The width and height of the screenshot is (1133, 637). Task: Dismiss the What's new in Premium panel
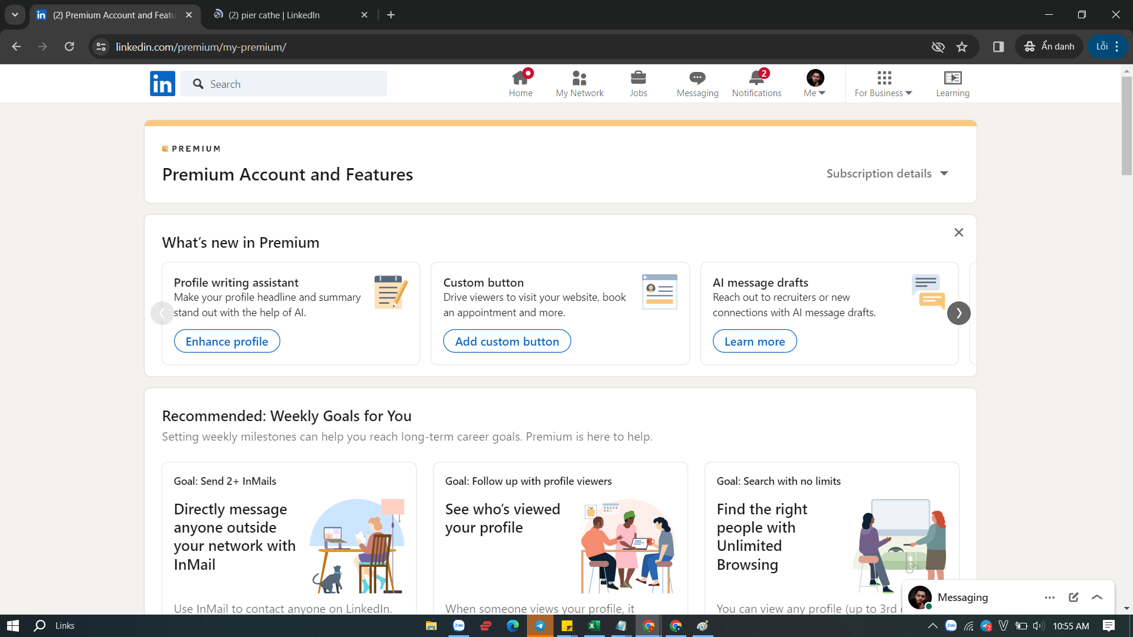tap(959, 232)
